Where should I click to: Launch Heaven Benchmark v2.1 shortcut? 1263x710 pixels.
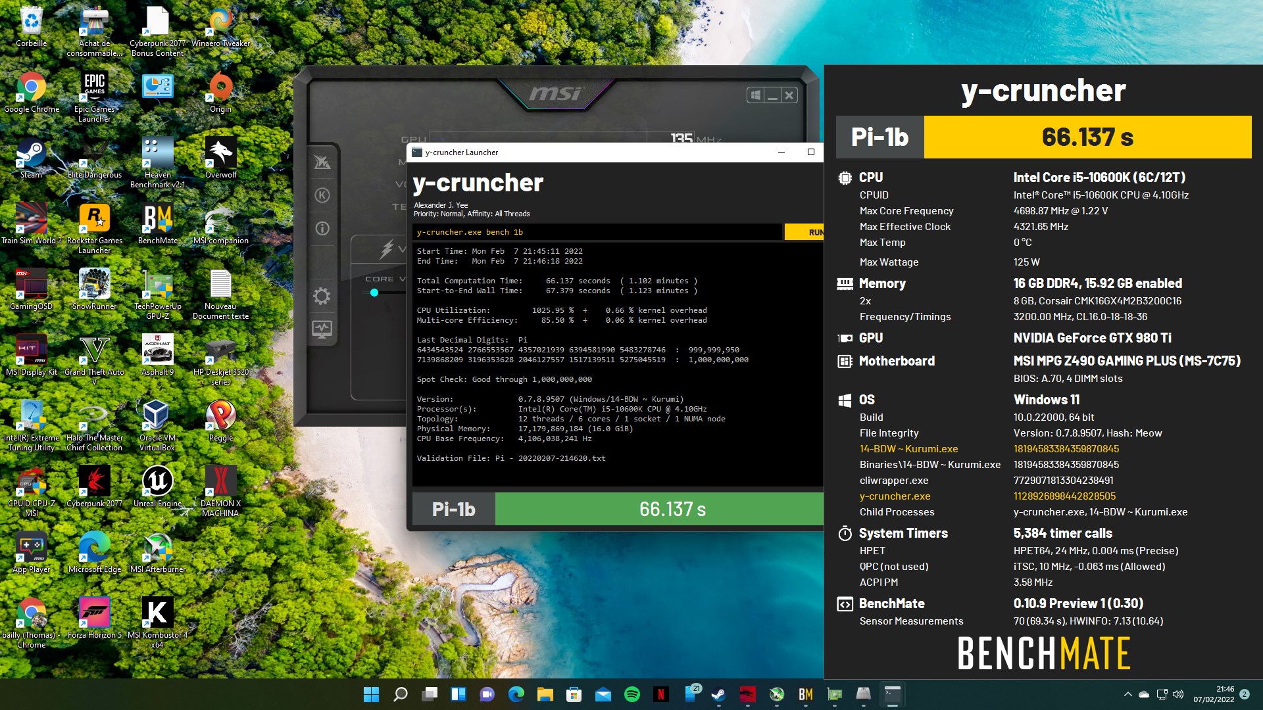(x=157, y=163)
